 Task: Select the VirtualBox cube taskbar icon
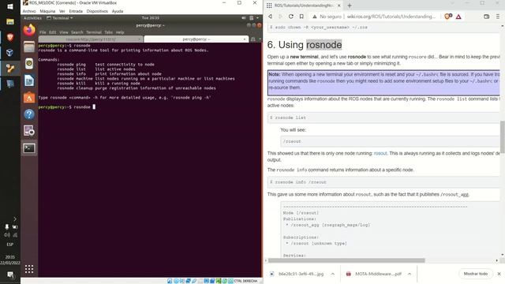pyautogui.click(x=10, y=53)
